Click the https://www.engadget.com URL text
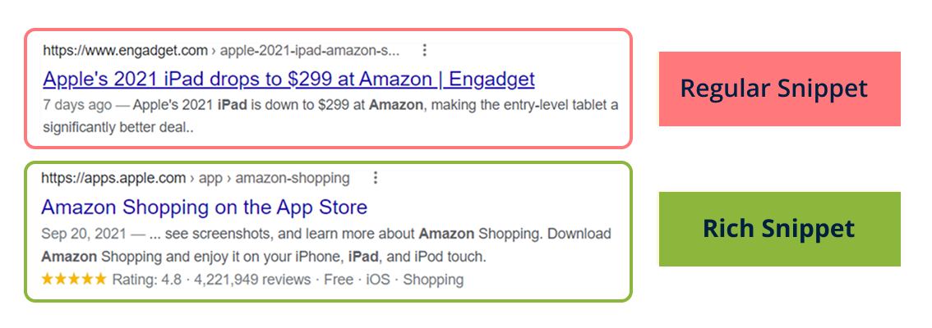This screenshot has width=932, height=328. click(125, 51)
